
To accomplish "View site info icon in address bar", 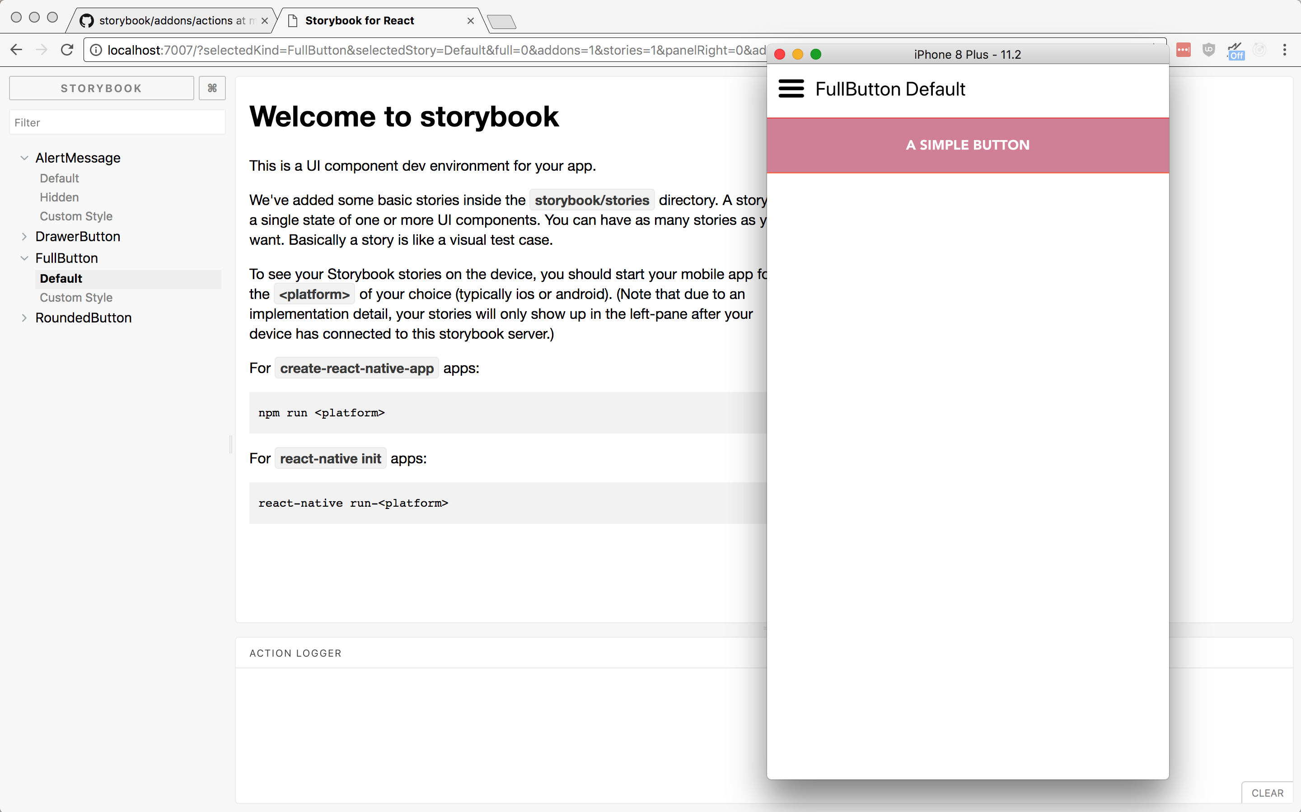I will (x=96, y=50).
